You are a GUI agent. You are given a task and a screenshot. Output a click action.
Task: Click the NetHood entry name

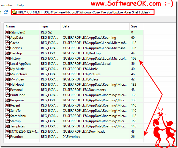17,85
